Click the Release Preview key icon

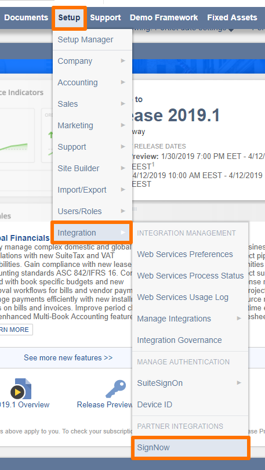[115, 388]
